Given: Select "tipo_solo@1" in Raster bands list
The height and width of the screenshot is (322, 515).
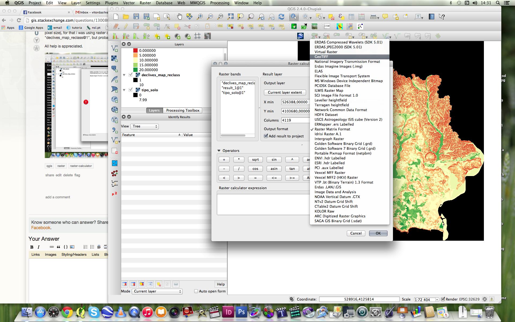Looking at the screenshot, I should click(233, 93).
